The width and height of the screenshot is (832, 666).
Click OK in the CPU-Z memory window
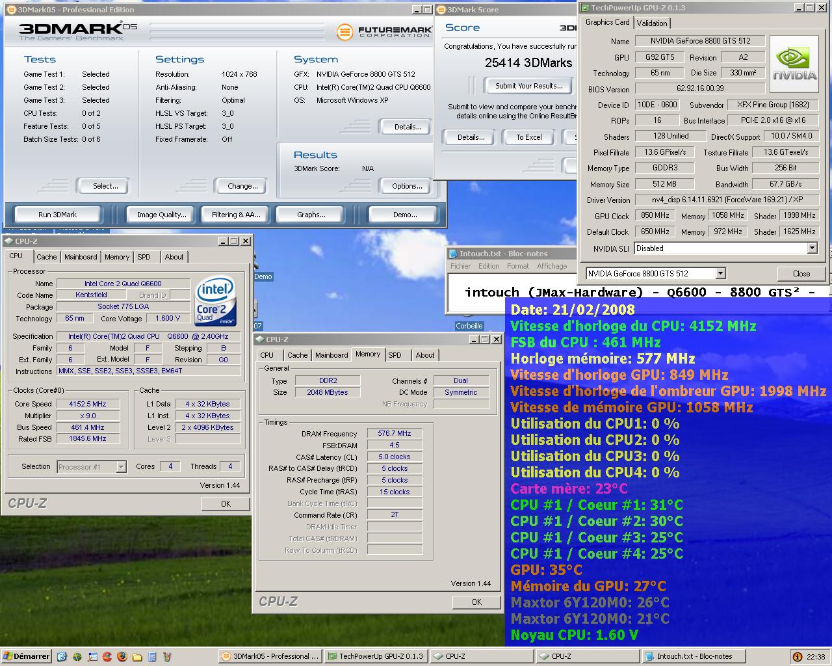coord(476,602)
